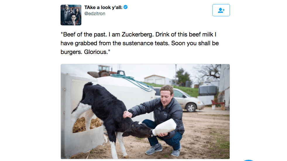Click the crouching man's gray sneaker in photo
Image resolution: width=287 pixels, height=161 pixels.
pos(154,149)
